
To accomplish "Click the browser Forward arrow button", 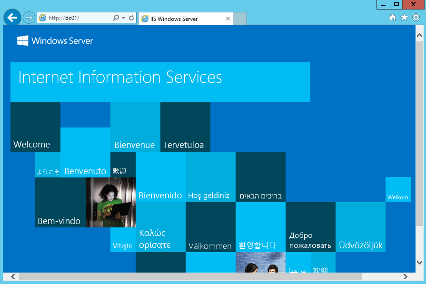I will pos(29,18).
